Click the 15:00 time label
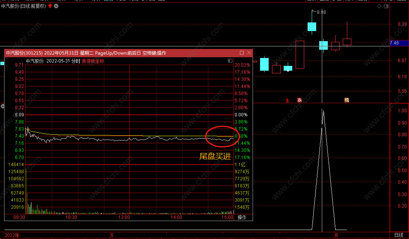The height and width of the screenshot is (239, 409). tap(228, 217)
